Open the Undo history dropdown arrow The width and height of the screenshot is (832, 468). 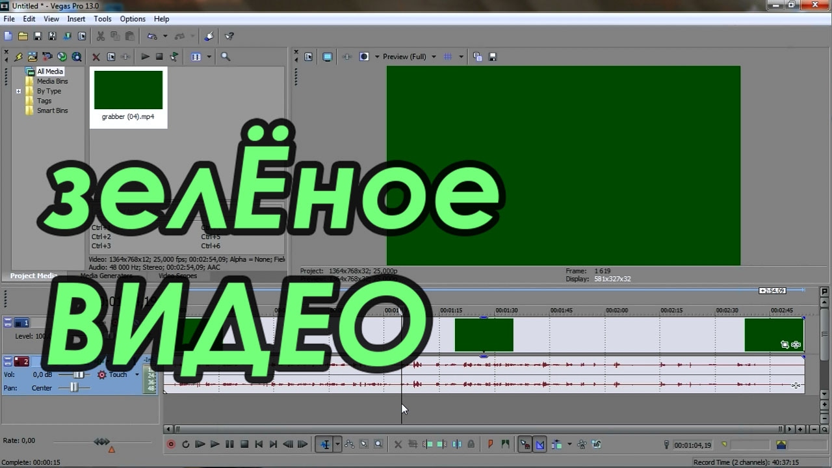165,36
